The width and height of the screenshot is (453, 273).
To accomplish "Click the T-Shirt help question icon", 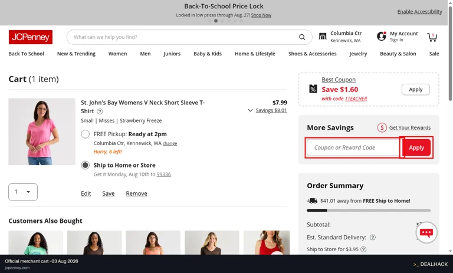I will pyautogui.click(x=100, y=111).
